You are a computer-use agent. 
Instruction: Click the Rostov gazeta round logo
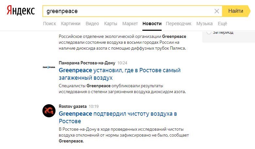(49, 111)
